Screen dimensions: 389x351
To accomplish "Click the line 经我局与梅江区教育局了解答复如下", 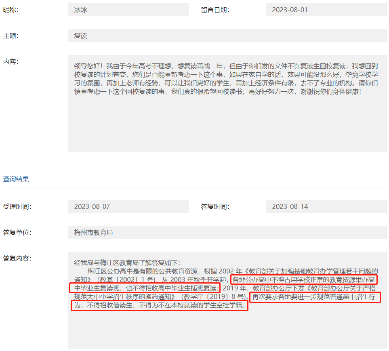I will (127, 263).
